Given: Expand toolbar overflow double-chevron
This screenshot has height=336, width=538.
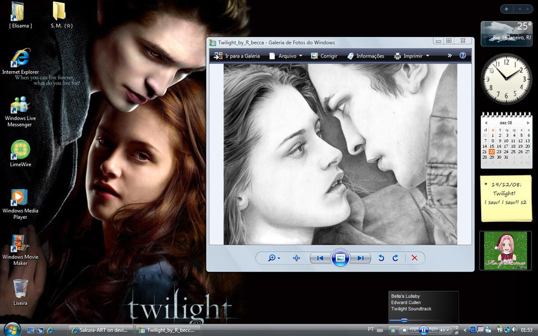Looking at the screenshot, I should (449, 56).
